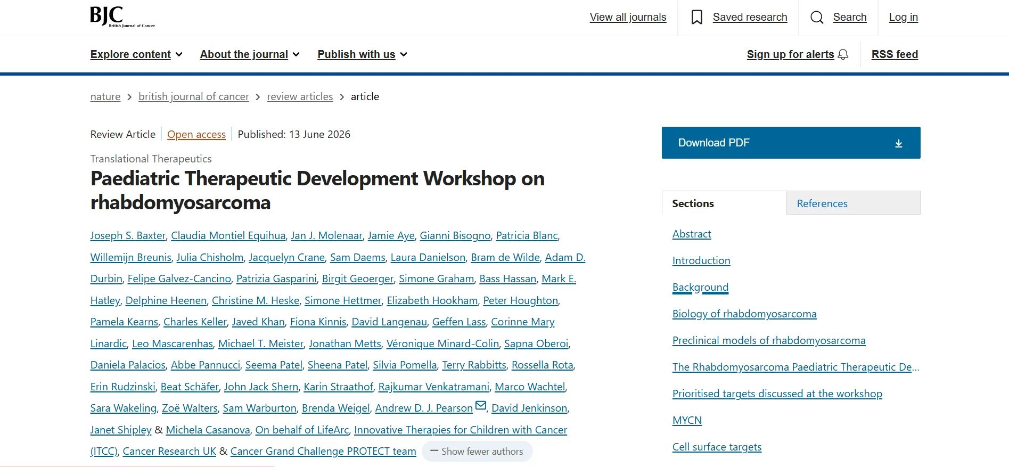
Task: Expand the Explore content menu
Action: pyautogui.click(x=136, y=54)
